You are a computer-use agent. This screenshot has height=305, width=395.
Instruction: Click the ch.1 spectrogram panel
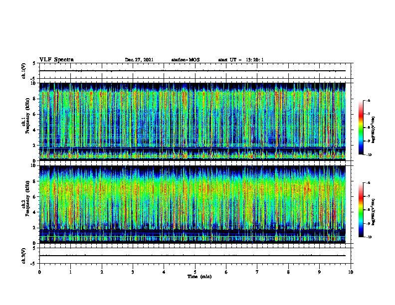192,122
